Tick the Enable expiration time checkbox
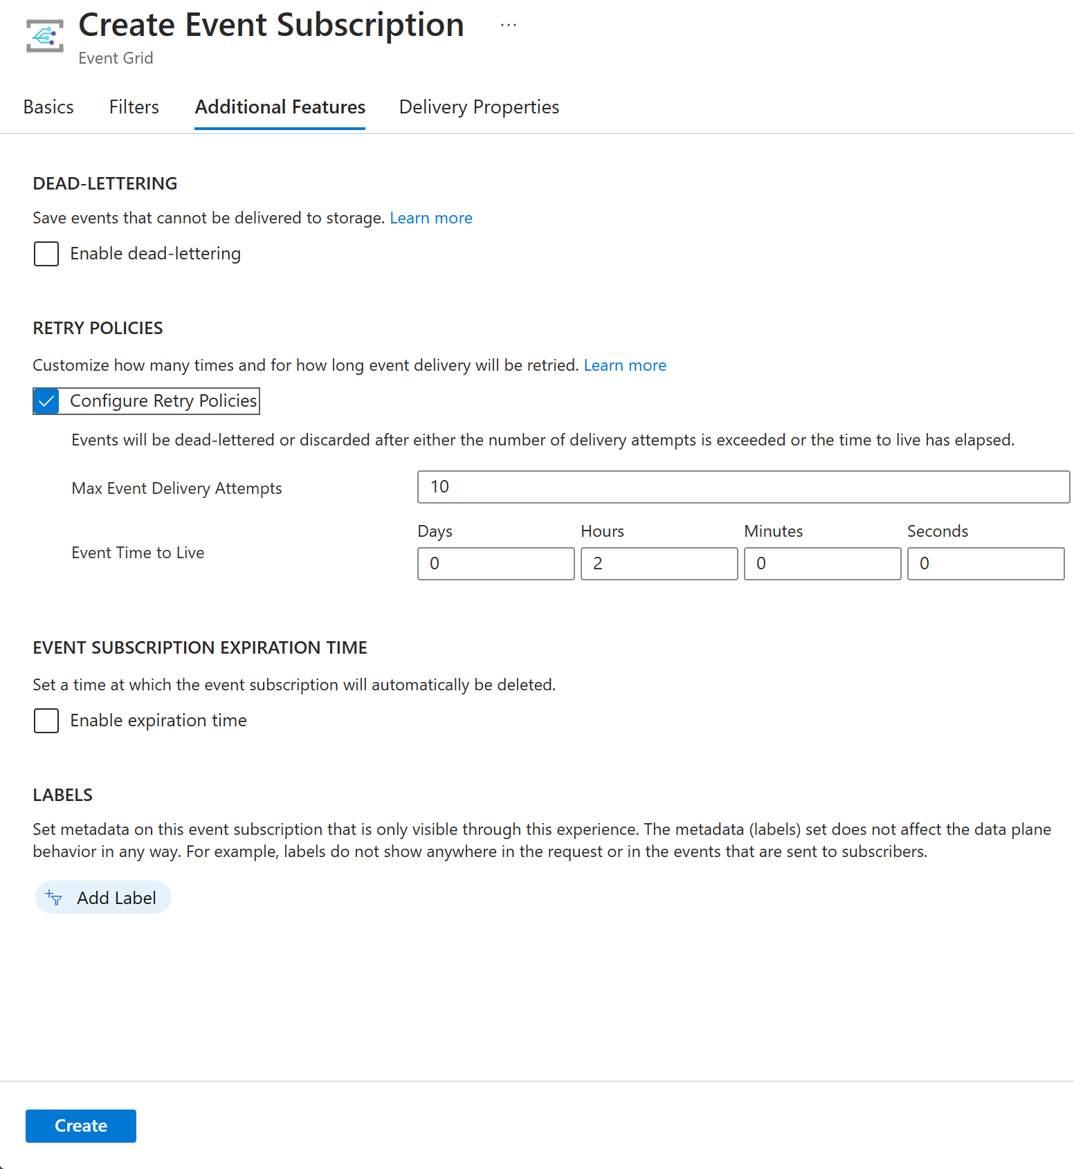 click(x=46, y=721)
